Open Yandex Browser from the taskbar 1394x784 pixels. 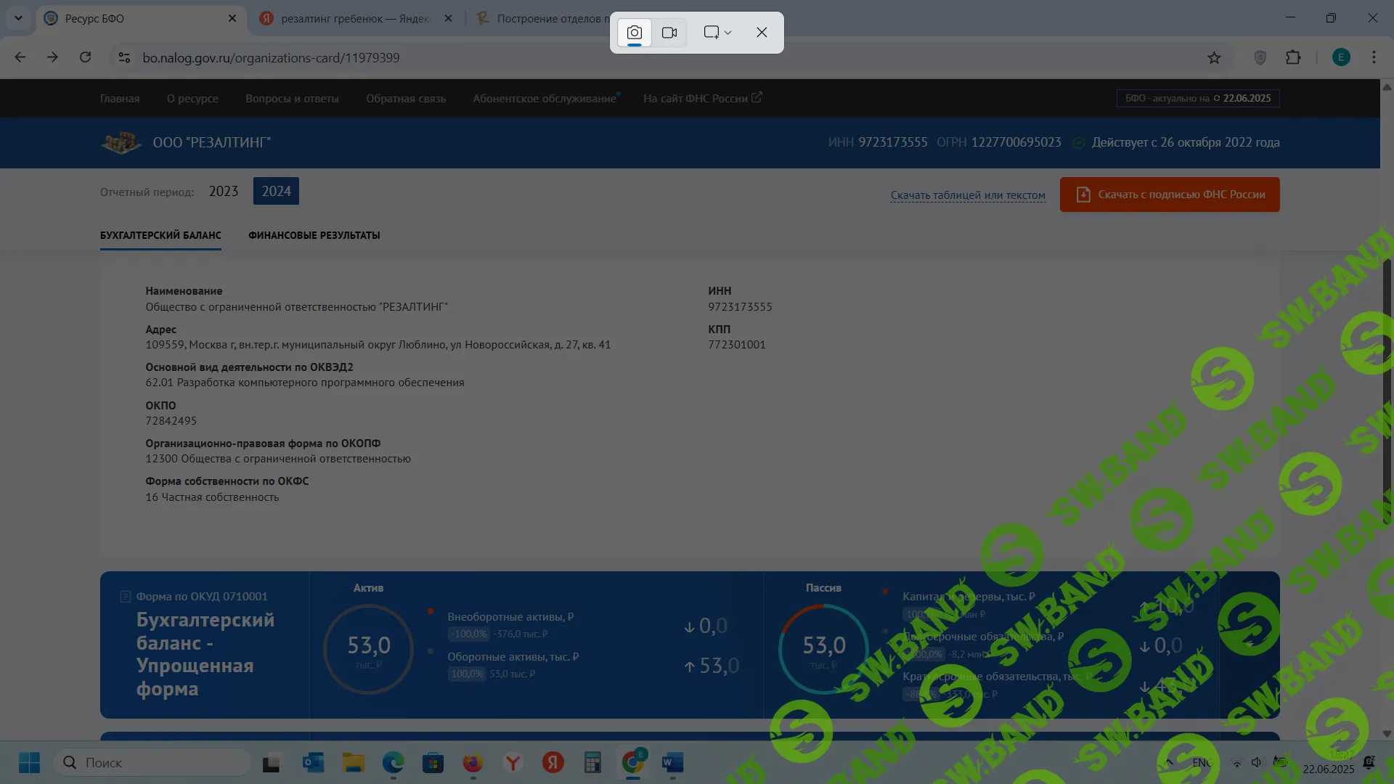coord(513,762)
